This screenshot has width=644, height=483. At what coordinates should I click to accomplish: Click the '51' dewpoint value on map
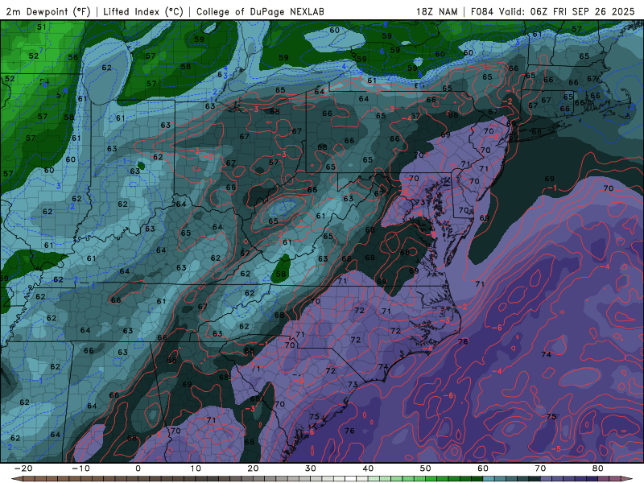(42, 27)
